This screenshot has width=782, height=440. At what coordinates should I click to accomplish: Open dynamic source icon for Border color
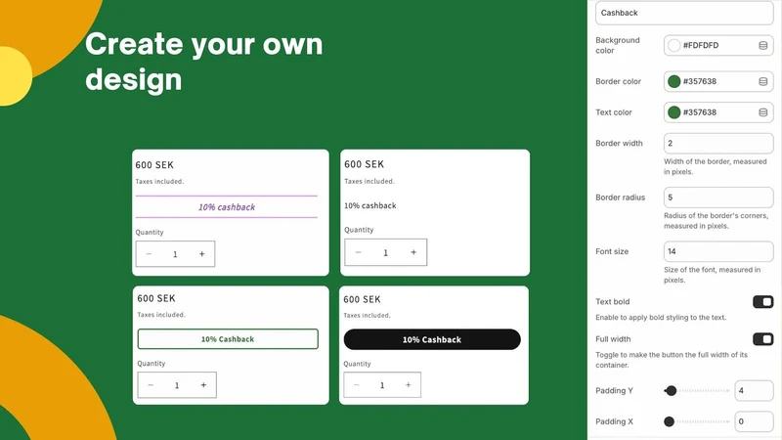click(x=762, y=81)
